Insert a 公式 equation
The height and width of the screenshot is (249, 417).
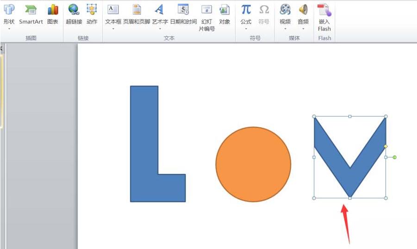click(246, 15)
